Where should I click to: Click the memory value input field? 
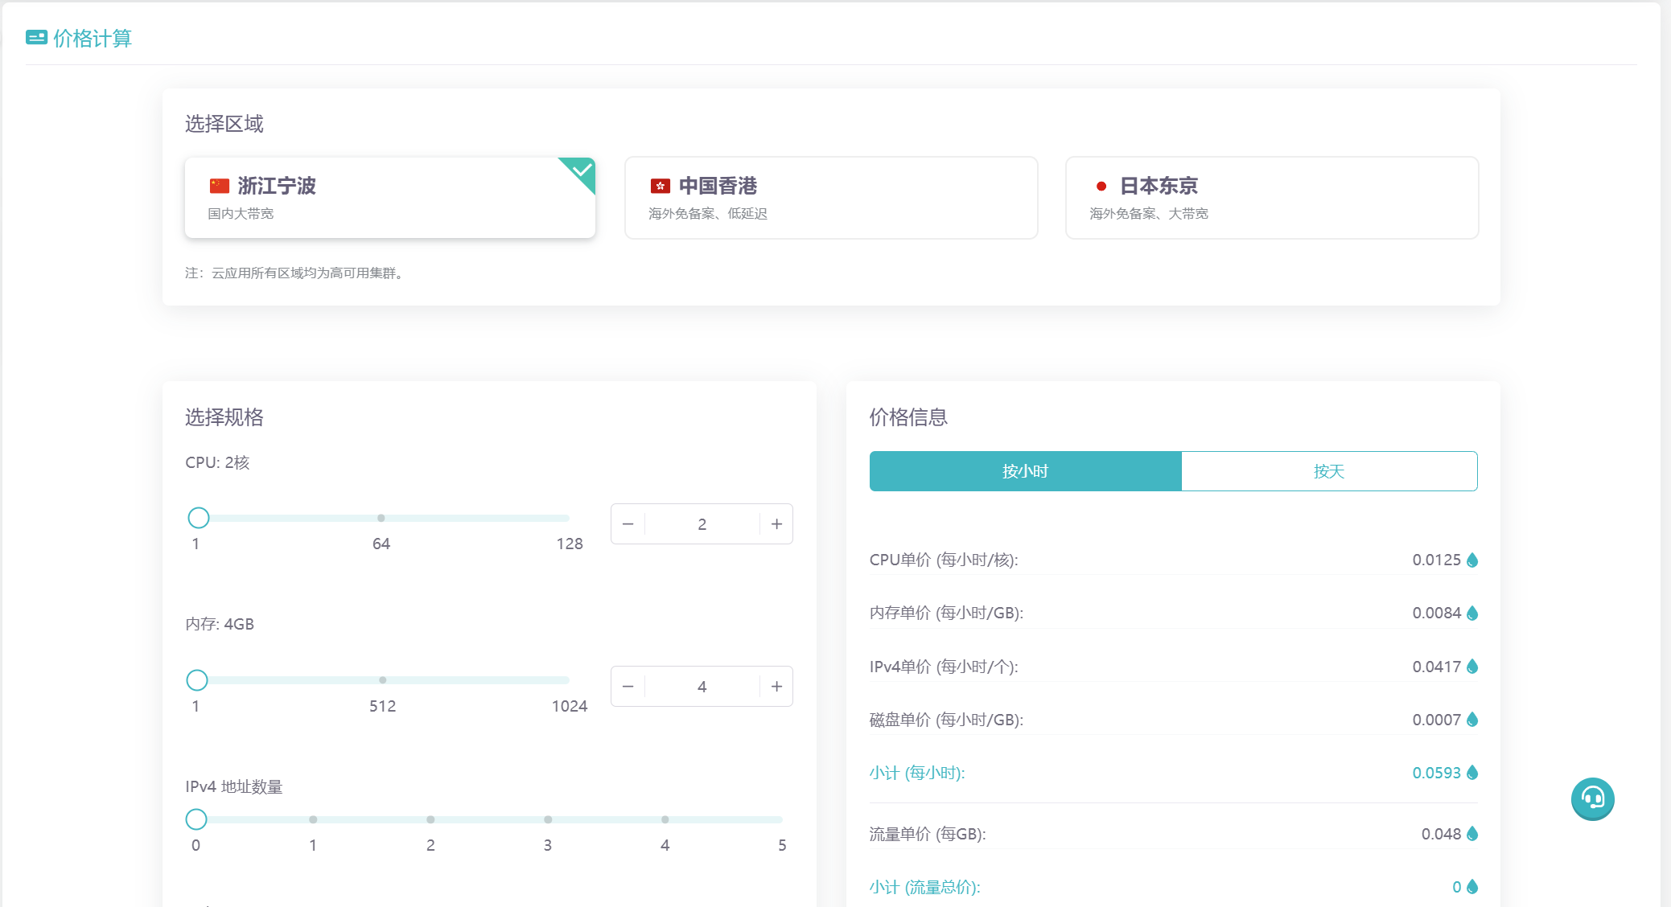[x=702, y=687]
